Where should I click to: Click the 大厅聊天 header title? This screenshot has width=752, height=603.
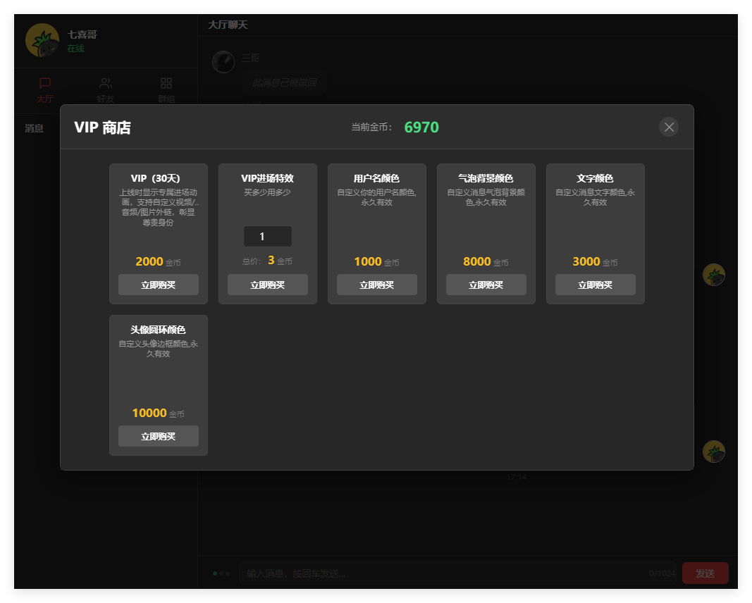pyautogui.click(x=228, y=25)
